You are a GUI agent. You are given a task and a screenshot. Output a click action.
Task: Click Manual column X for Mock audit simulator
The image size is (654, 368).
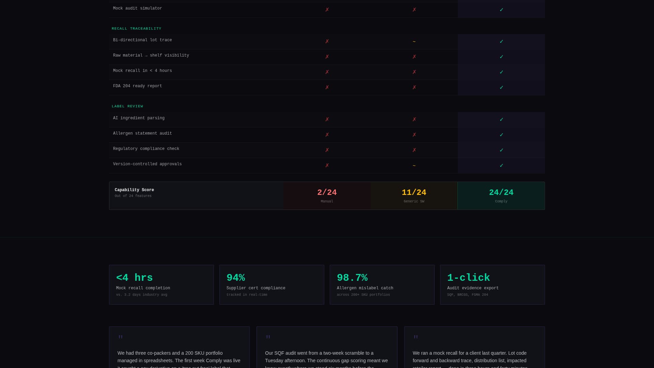pos(327,10)
